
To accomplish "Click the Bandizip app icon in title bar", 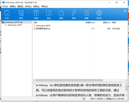I will click(4, 3).
